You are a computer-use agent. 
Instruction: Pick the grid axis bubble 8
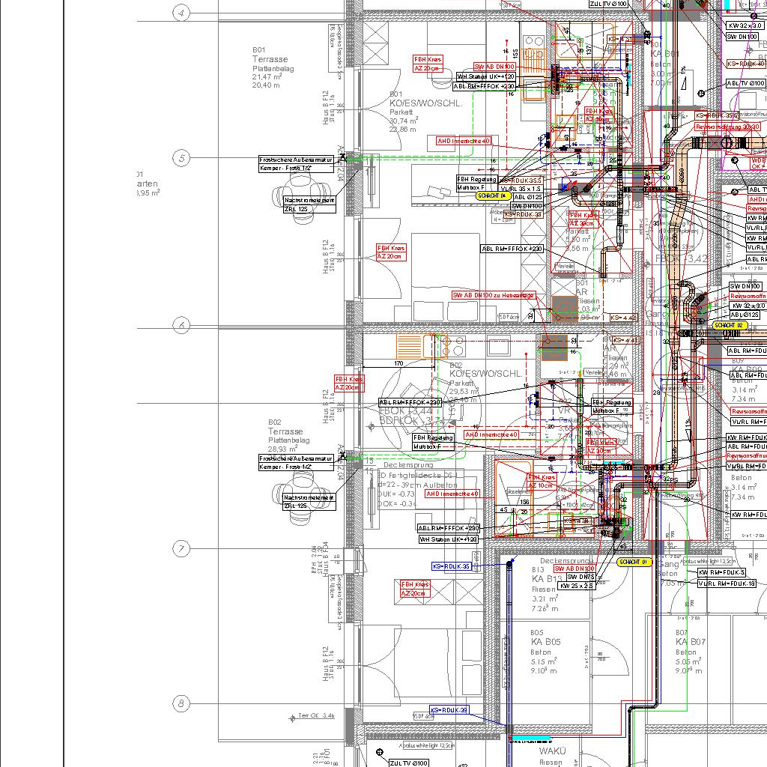[x=181, y=703]
